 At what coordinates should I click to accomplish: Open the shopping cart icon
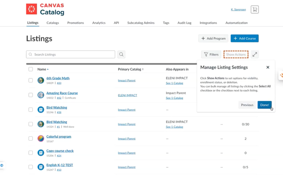[x=254, y=10]
